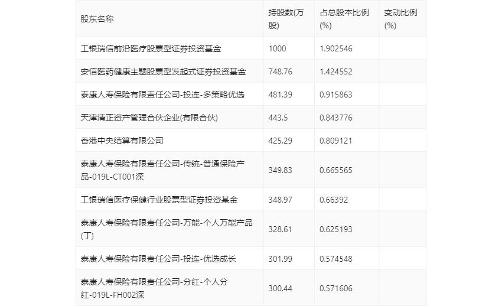Image resolution: width=502 pixels, height=306 pixels.
Task: Select 工银瑞信前沿医疗股票型证券投资基金 row name
Action: 151,48
